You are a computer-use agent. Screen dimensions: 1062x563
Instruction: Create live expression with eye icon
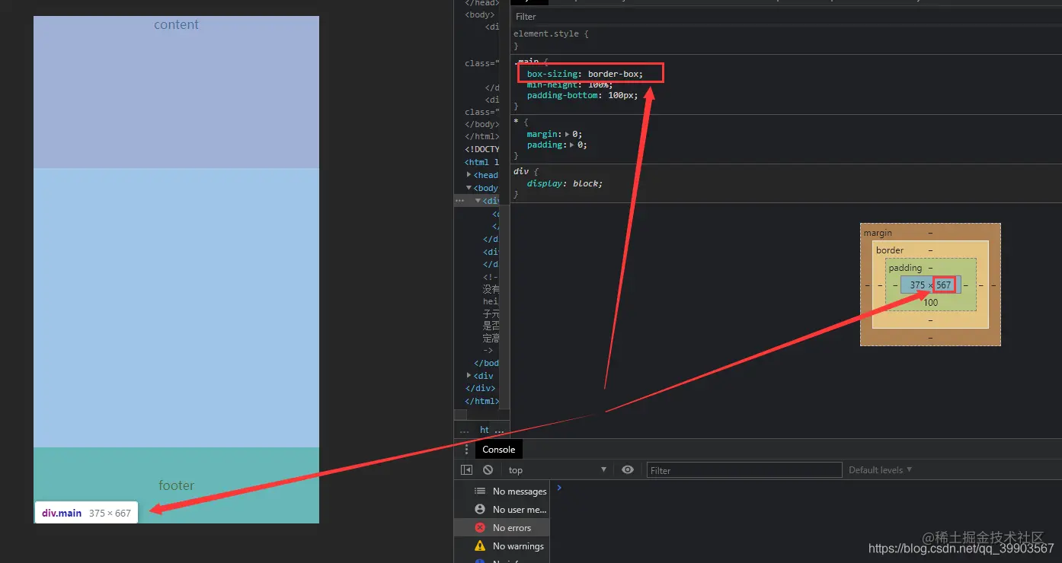pyautogui.click(x=628, y=470)
